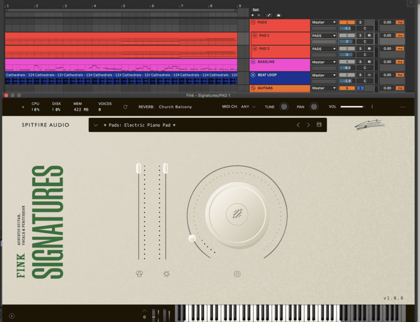Click the TUNE knob
Screen dimensions: 420x322
tap(284, 107)
